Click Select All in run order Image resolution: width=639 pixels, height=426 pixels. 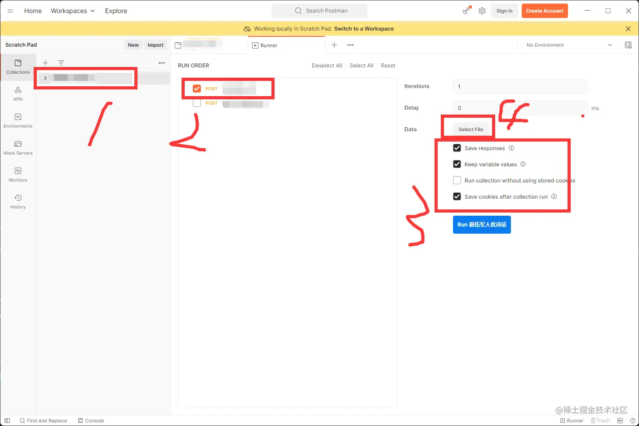[x=361, y=66]
